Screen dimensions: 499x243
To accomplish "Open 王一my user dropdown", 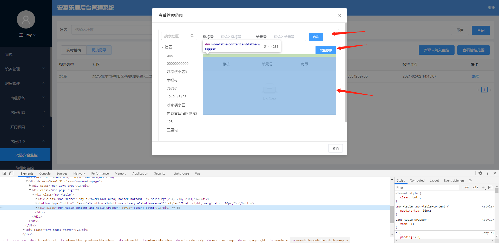I will 28,35.
